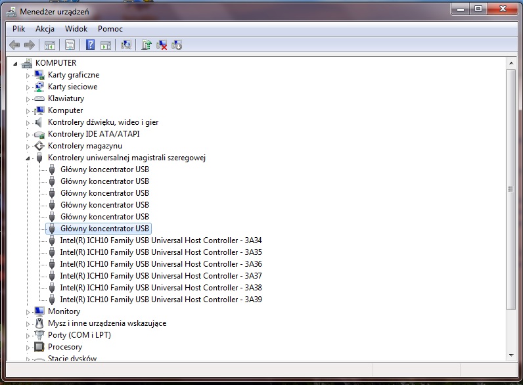Click the scrollbar up arrow
Image resolution: width=523 pixels, height=385 pixels.
coord(511,63)
